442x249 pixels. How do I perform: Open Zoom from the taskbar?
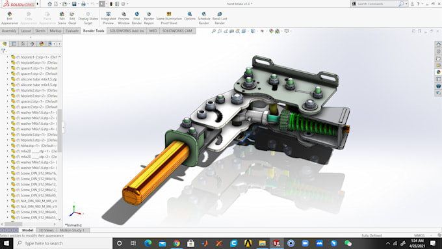coord(305,243)
